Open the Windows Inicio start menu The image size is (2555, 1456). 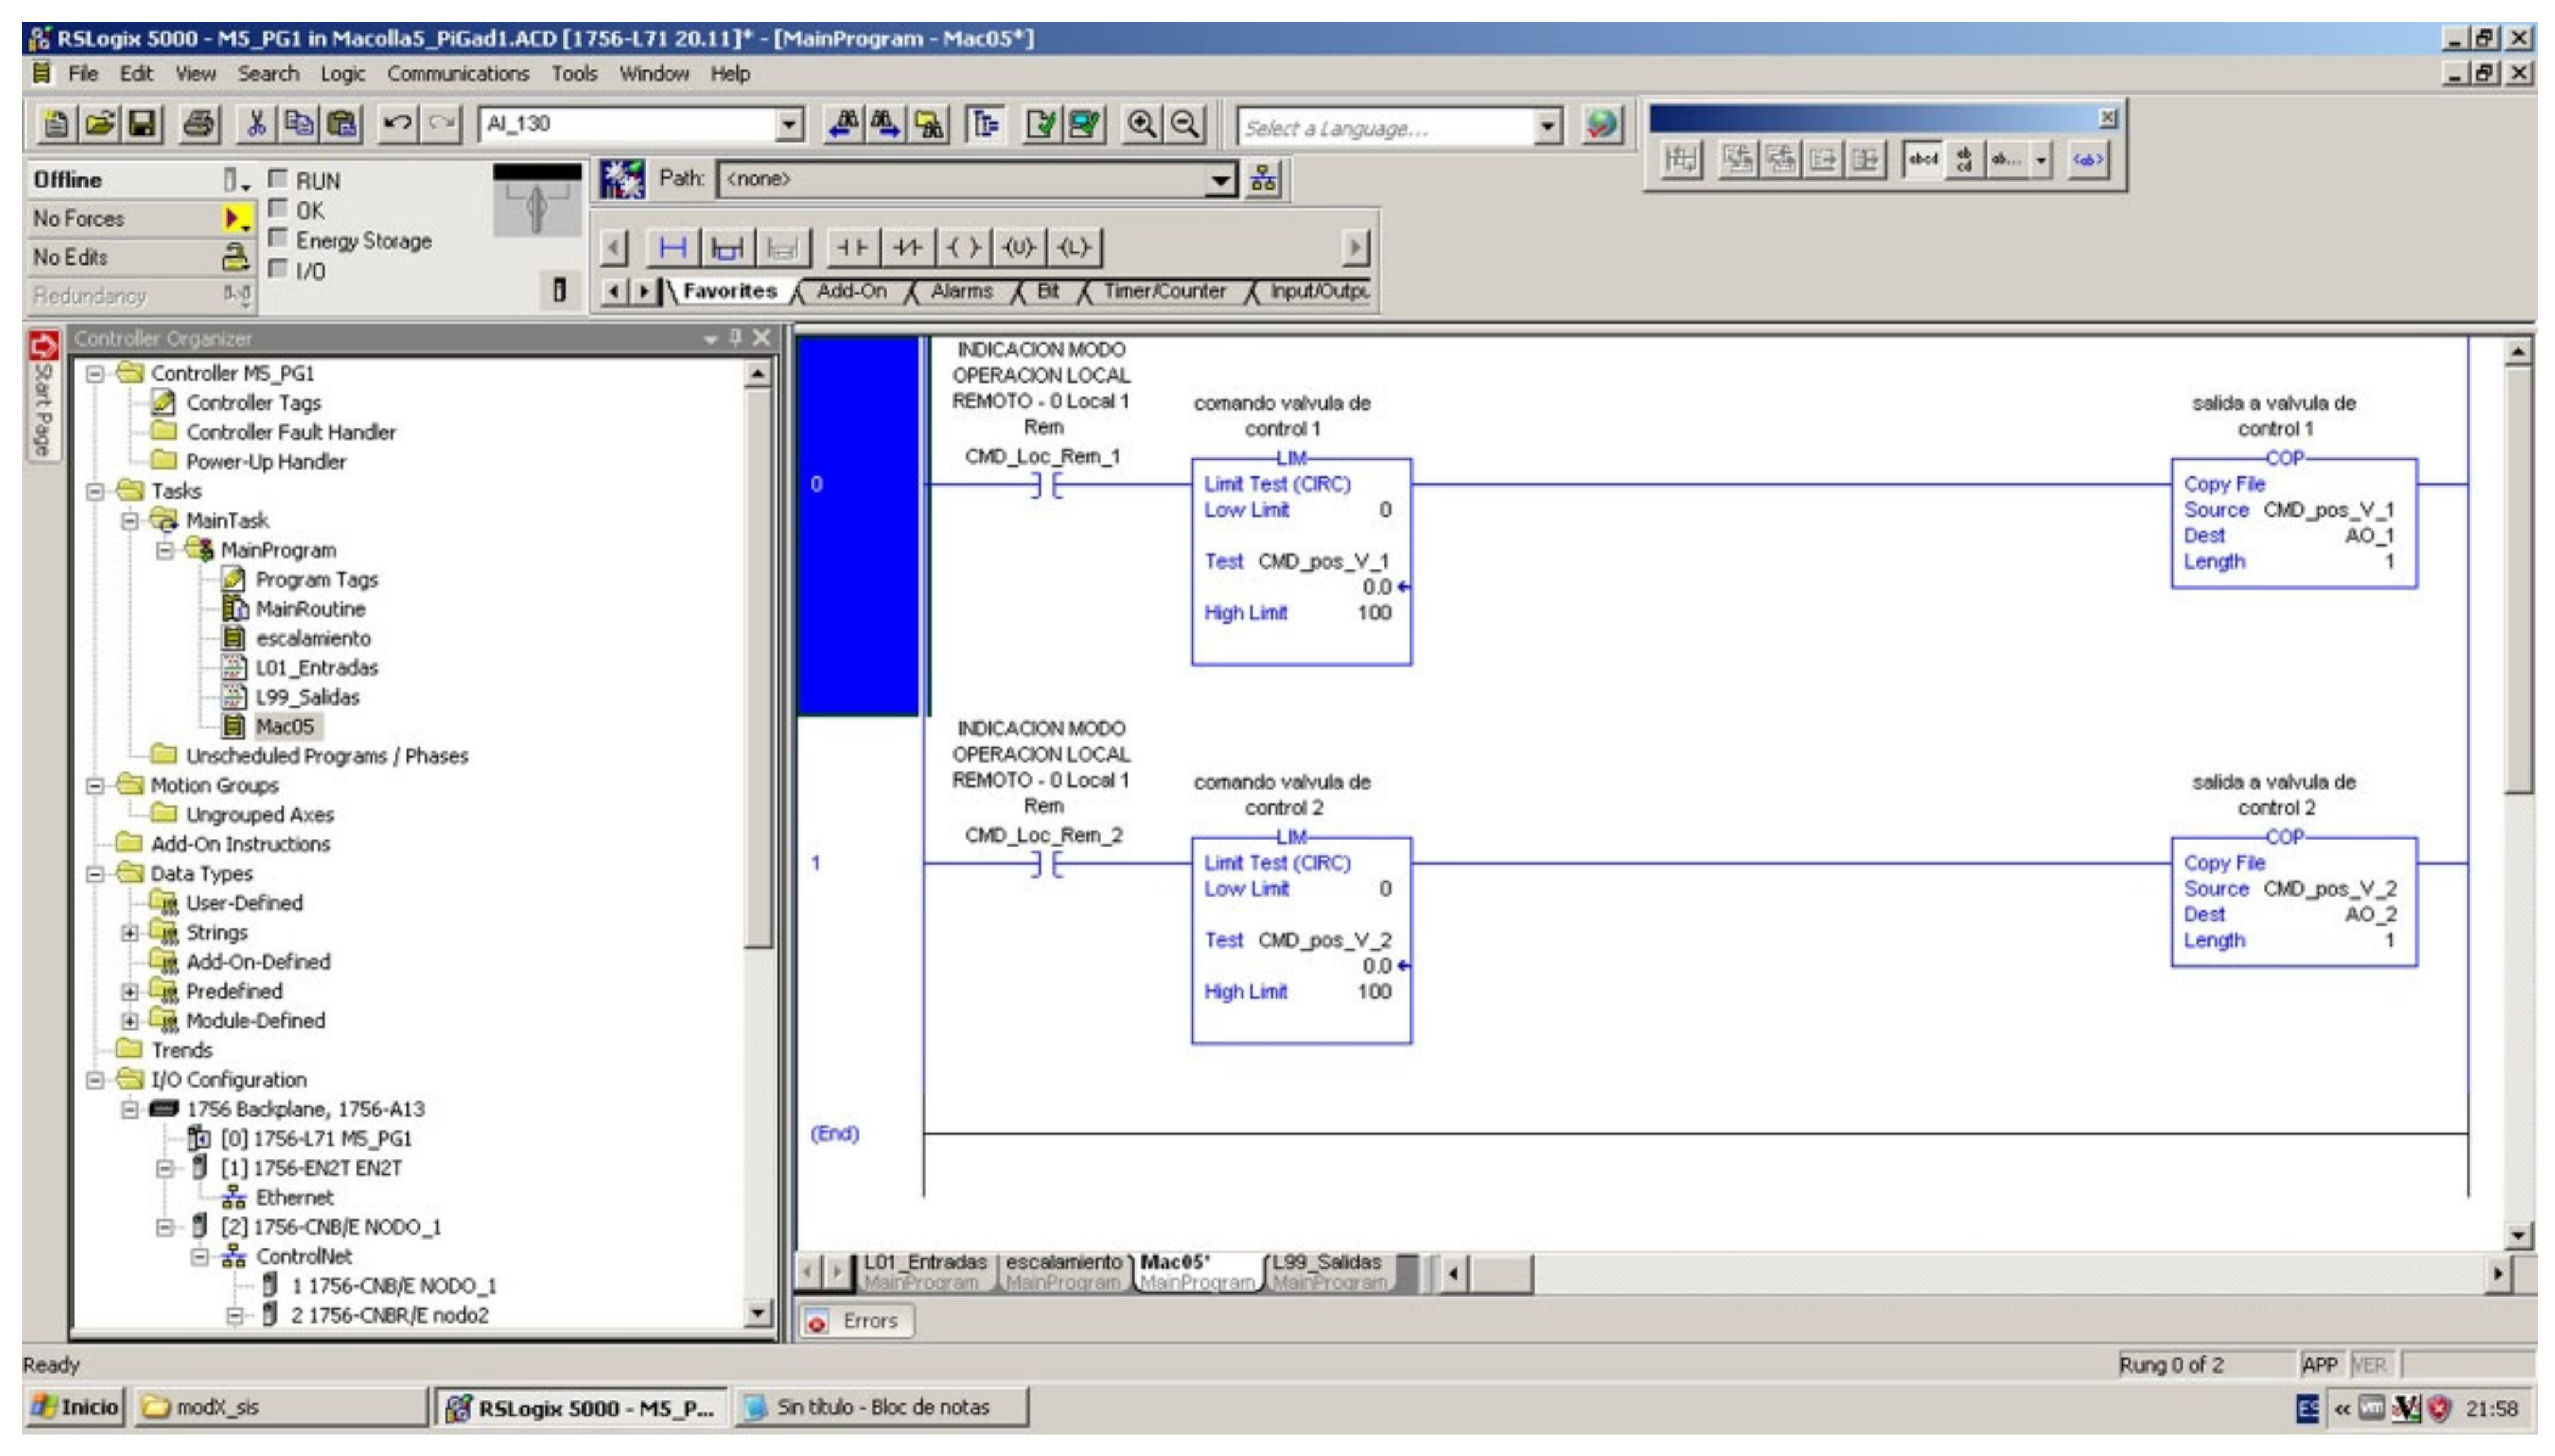(x=75, y=1407)
